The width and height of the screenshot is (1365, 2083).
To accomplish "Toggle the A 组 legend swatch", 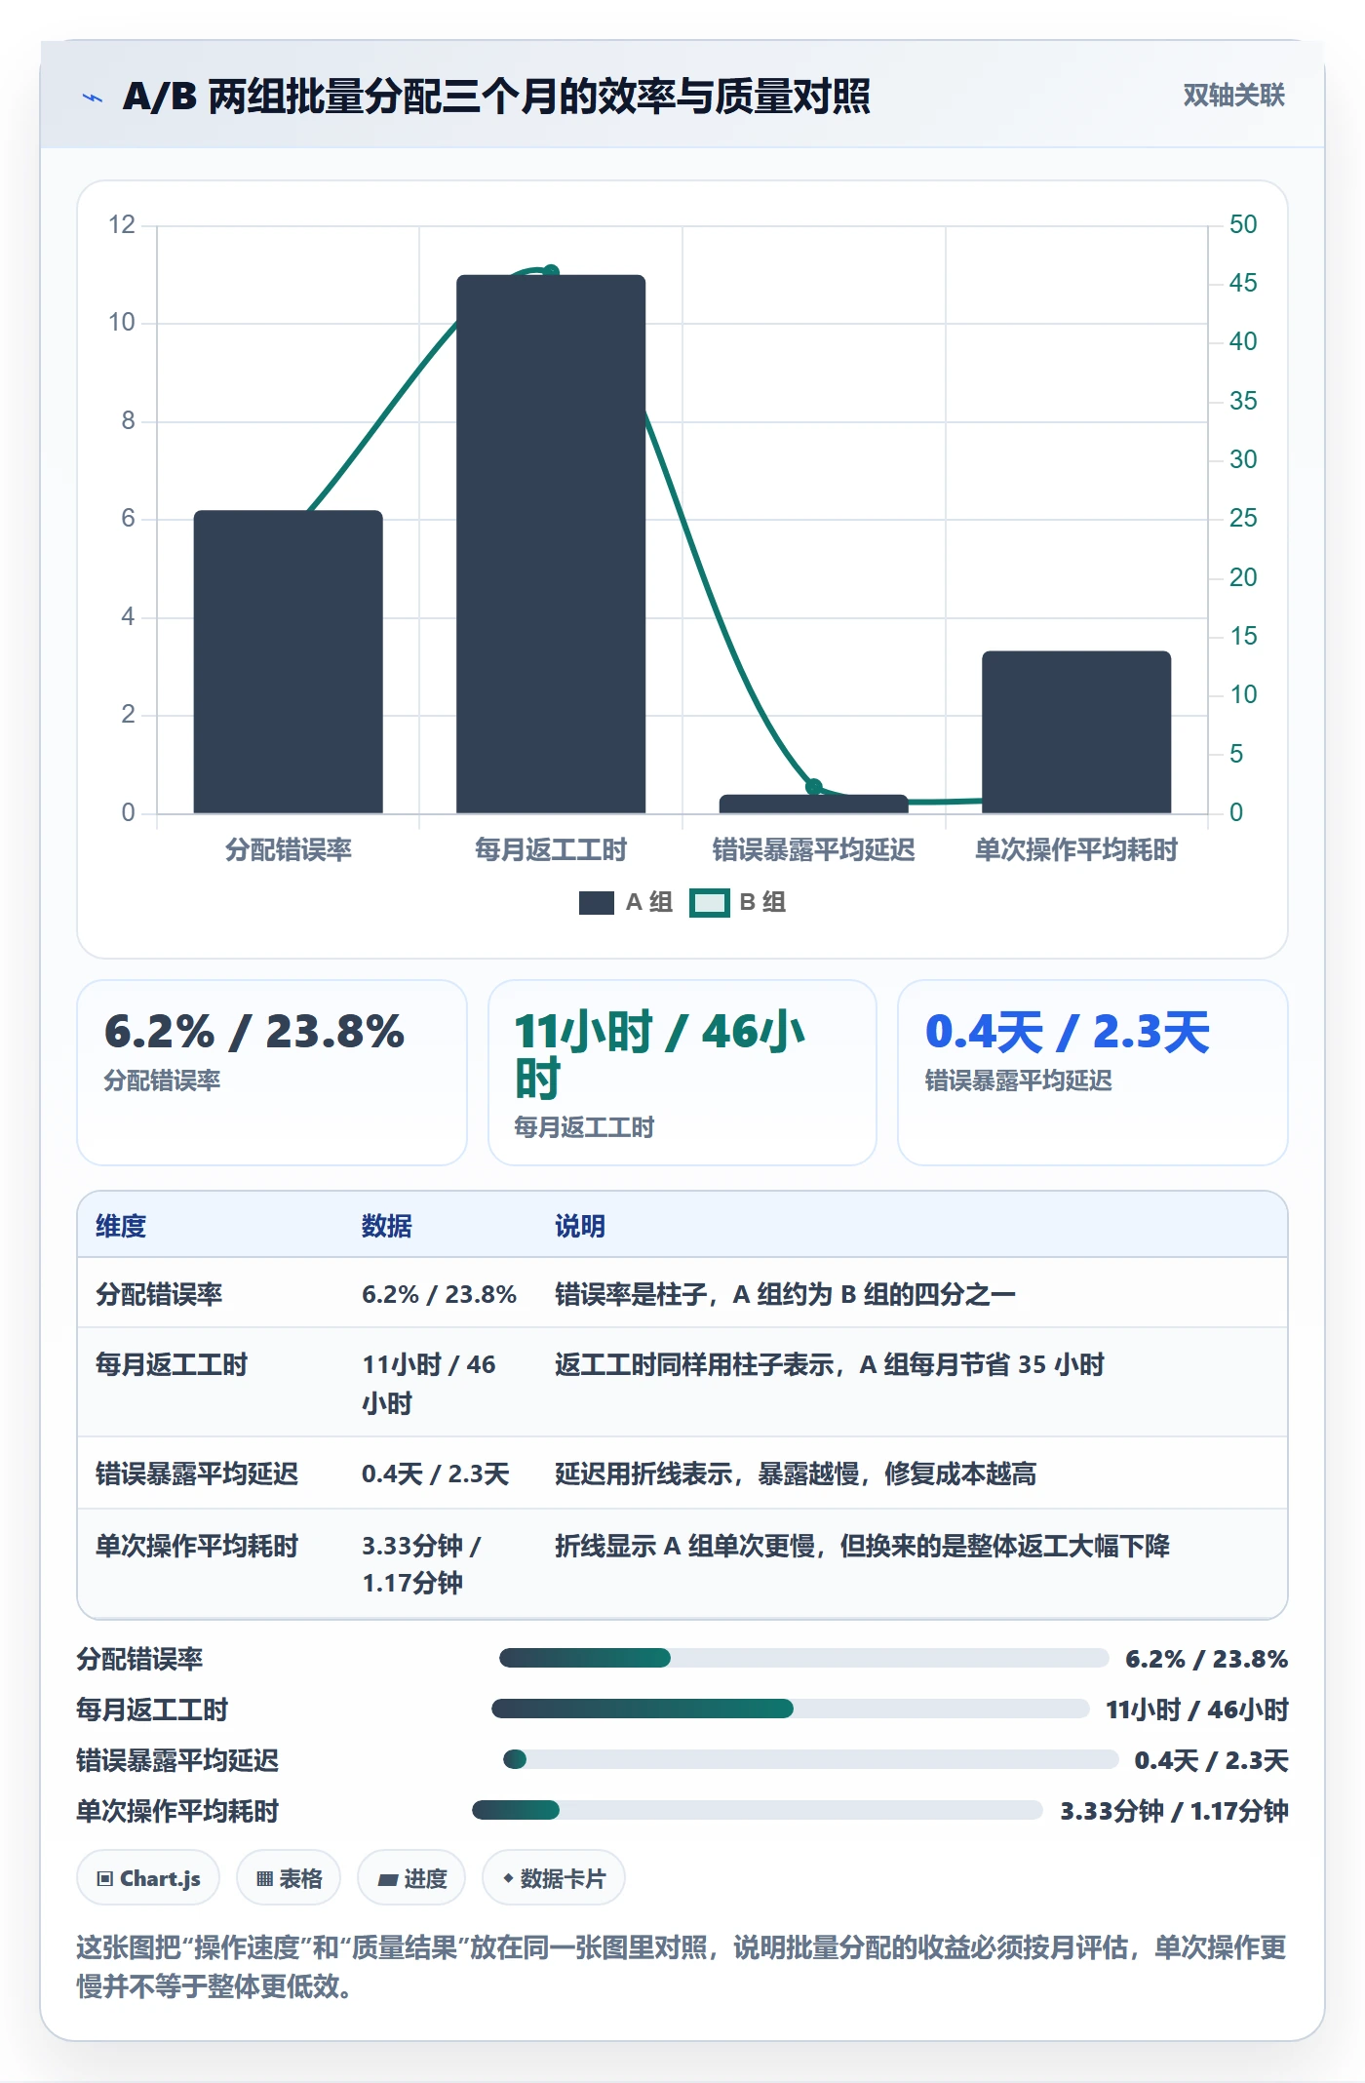I will [x=596, y=902].
